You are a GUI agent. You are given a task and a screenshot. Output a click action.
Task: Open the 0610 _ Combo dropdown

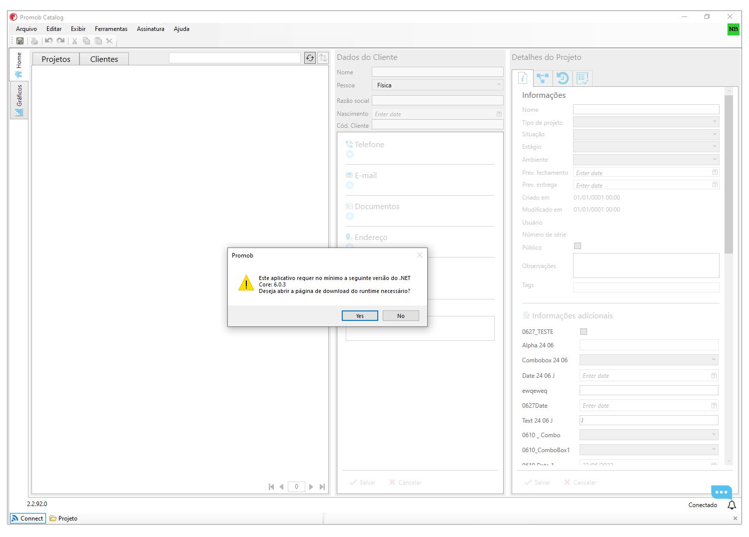(649, 435)
